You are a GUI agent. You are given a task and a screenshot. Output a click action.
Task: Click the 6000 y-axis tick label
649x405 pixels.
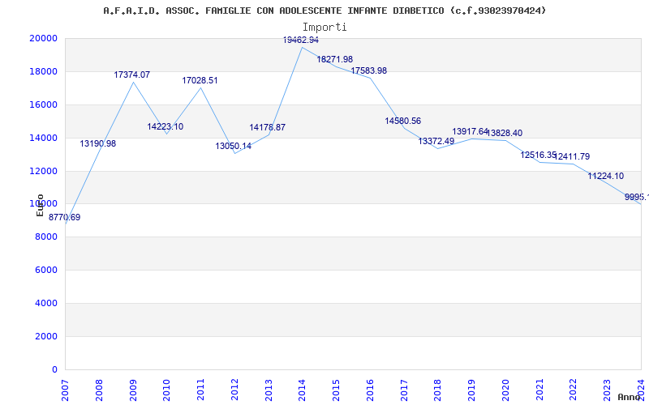(45, 270)
